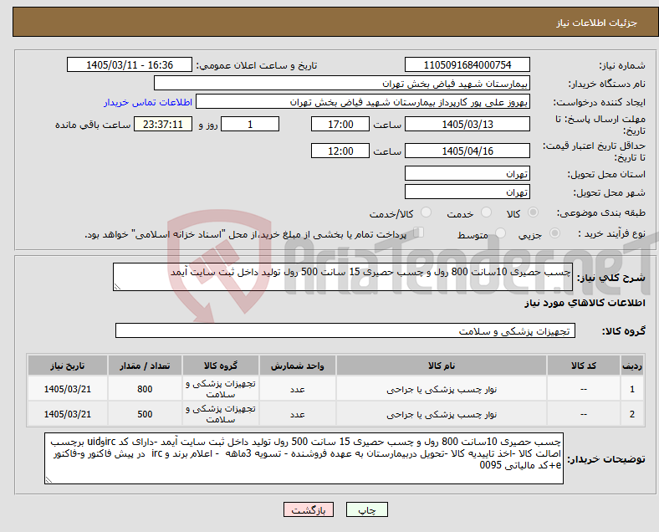Click the کد کالا column header
Viewport: 659px width, 532px height.
tap(584, 366)
